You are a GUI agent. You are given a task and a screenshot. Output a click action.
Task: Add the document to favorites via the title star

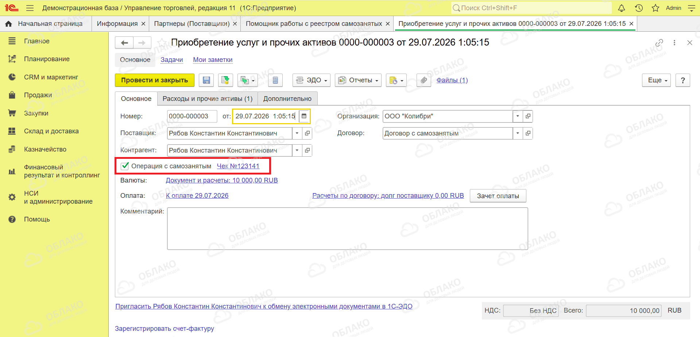point(162,43)
